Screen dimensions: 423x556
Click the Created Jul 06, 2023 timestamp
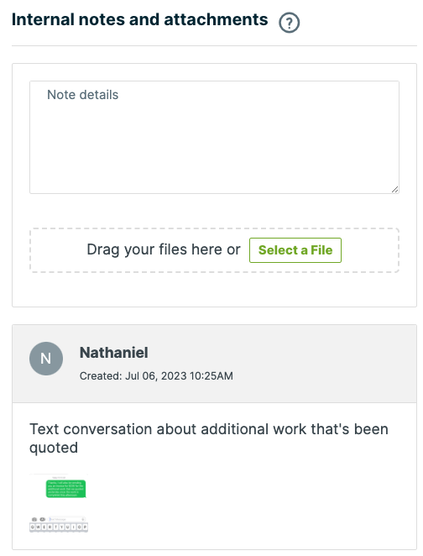[156, 376]
